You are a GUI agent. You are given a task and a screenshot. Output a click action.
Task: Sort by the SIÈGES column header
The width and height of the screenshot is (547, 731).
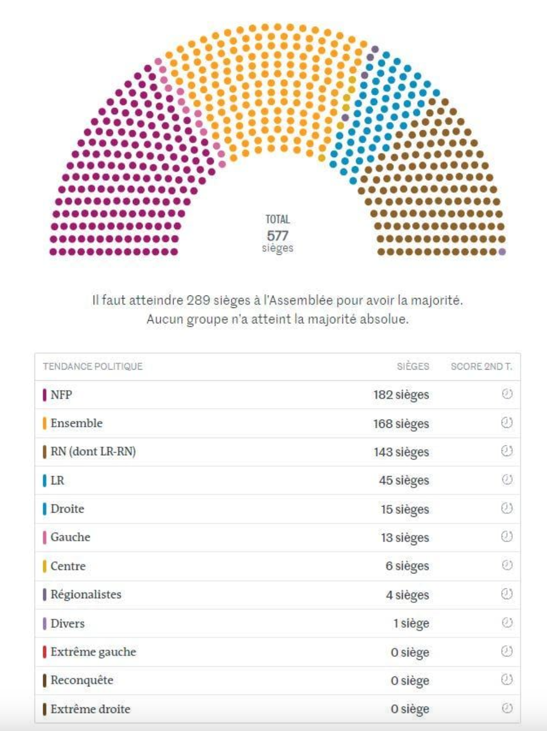[x=413, y=367]
